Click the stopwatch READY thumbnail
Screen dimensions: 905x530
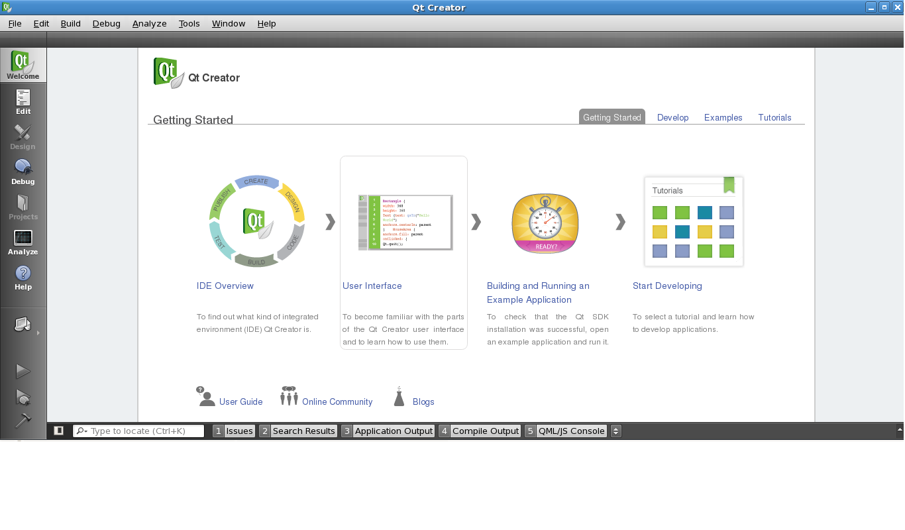point(545,224)
